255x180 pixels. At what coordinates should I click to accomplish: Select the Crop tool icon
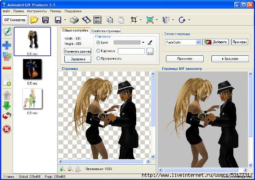click(x=134, y=20)
